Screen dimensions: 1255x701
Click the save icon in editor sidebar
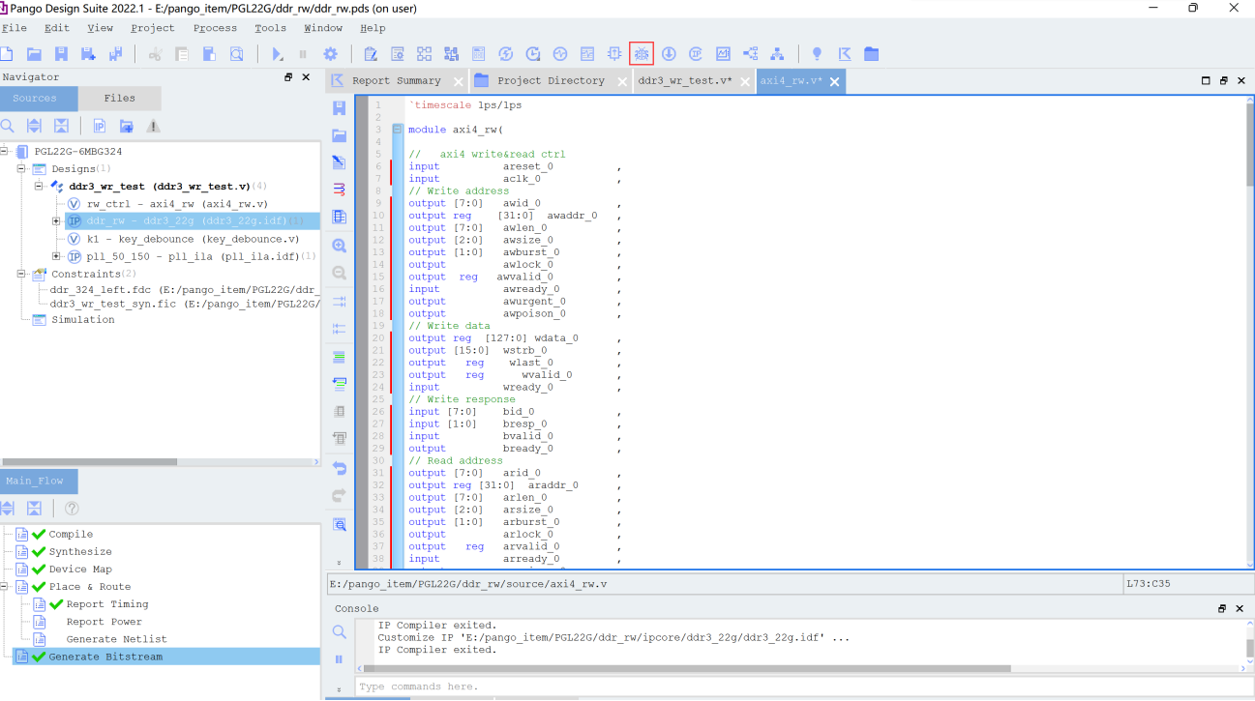pyautogui.click(x=339, y=107)
